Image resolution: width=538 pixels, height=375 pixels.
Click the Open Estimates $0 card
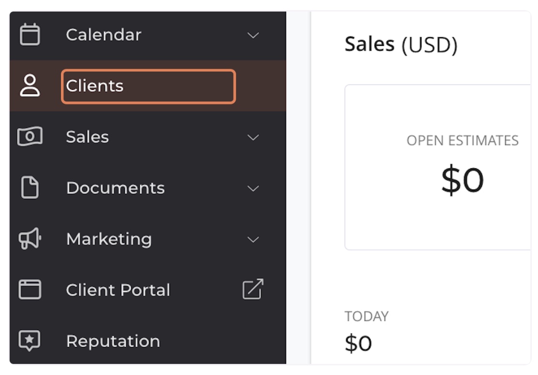[438, 167]
